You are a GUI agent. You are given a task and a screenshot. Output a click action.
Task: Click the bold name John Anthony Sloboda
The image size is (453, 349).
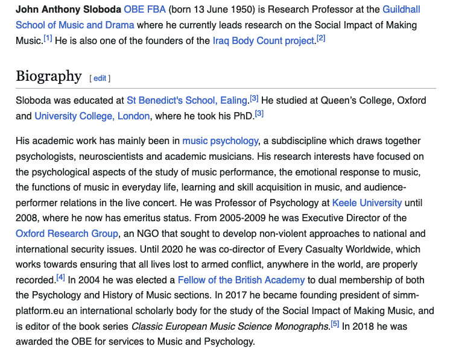click(68, 10)
